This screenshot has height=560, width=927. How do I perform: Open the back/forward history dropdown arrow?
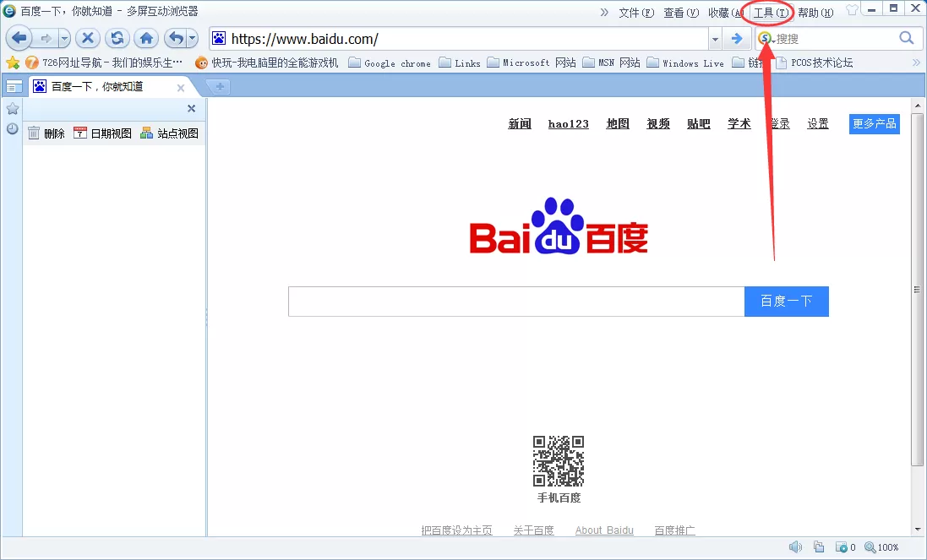(x=64, y=39)
